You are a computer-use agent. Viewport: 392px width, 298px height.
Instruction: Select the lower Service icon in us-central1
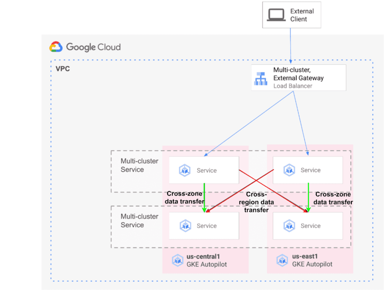[185, 226]
